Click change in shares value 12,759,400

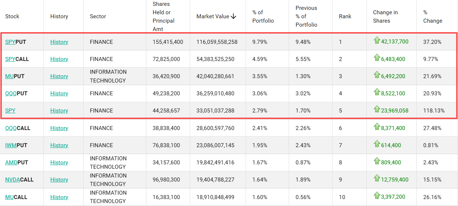[395, 180]
